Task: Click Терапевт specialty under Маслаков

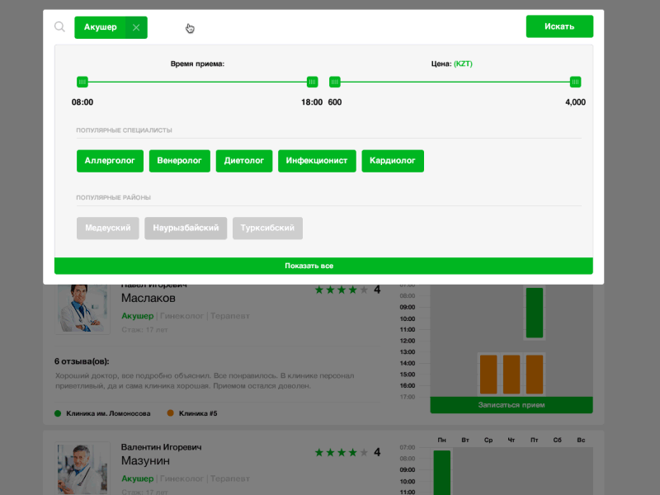Action: pyautogui.click(x=230, y=316)
